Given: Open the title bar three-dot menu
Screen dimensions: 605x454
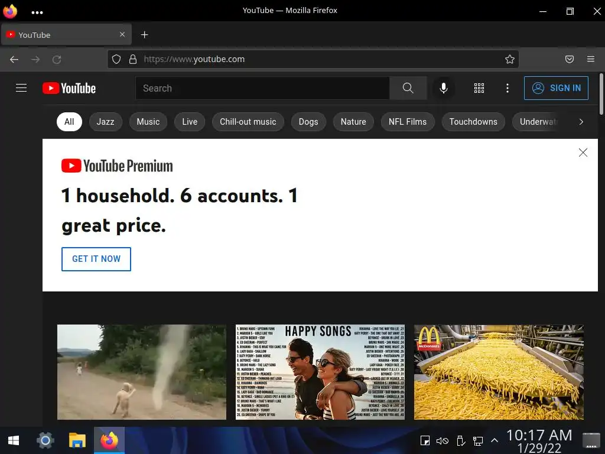Looking at the screenshot, I should point(37,12).
